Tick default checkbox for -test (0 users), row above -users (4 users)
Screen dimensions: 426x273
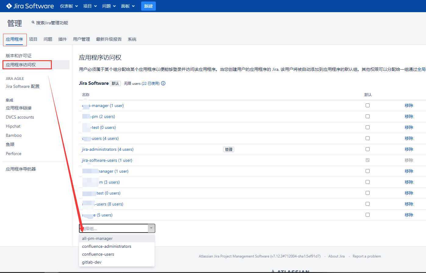click(367, 127)
